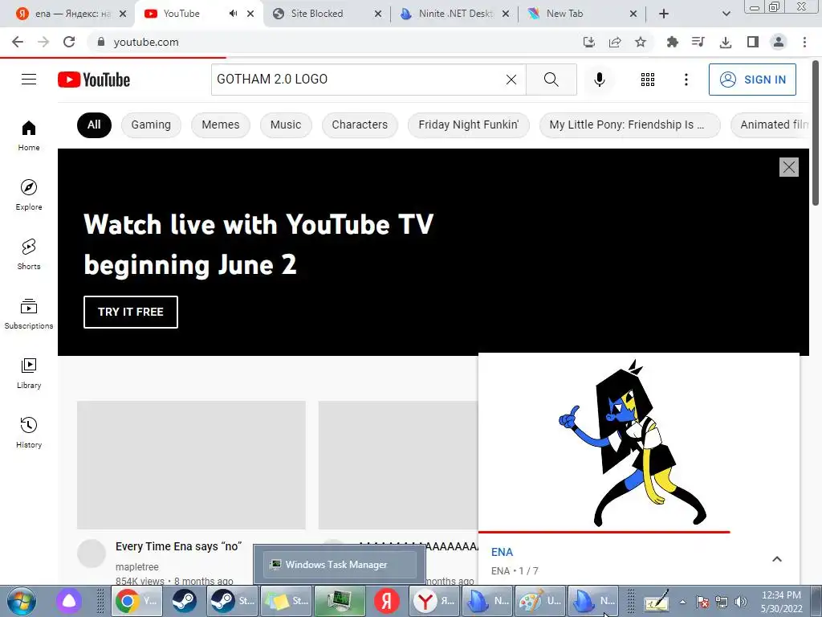Select the Characters filter chip
This screenshot has width=822, height=617.
[360, 125]
